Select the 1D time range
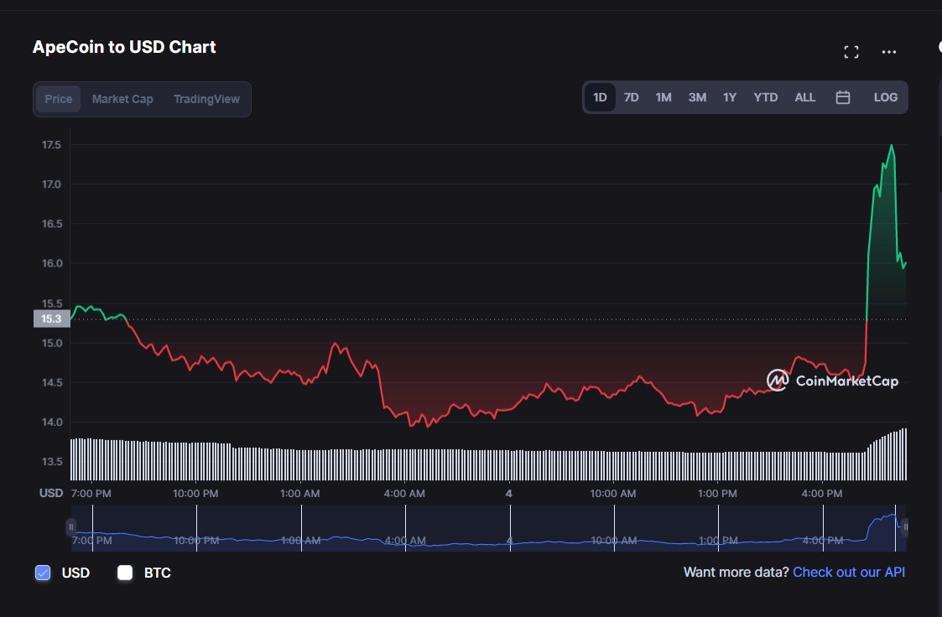 (600, 97)
